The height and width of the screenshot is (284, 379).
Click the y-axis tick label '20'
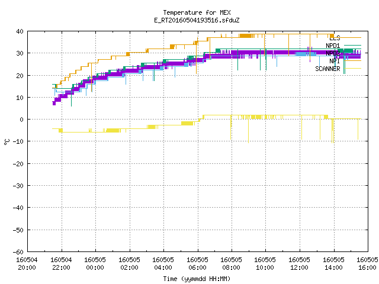[20, 76]
